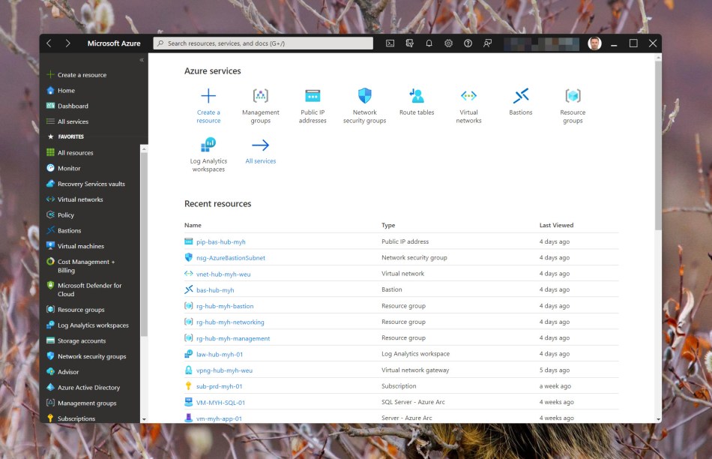Image resolution: width=712 pixels, height=459 pixels.
Task: Click the sidebar scroll down arrow
Action: pos(144,419)
